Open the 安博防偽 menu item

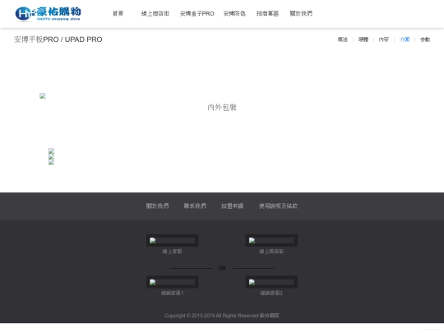(234, 14)
